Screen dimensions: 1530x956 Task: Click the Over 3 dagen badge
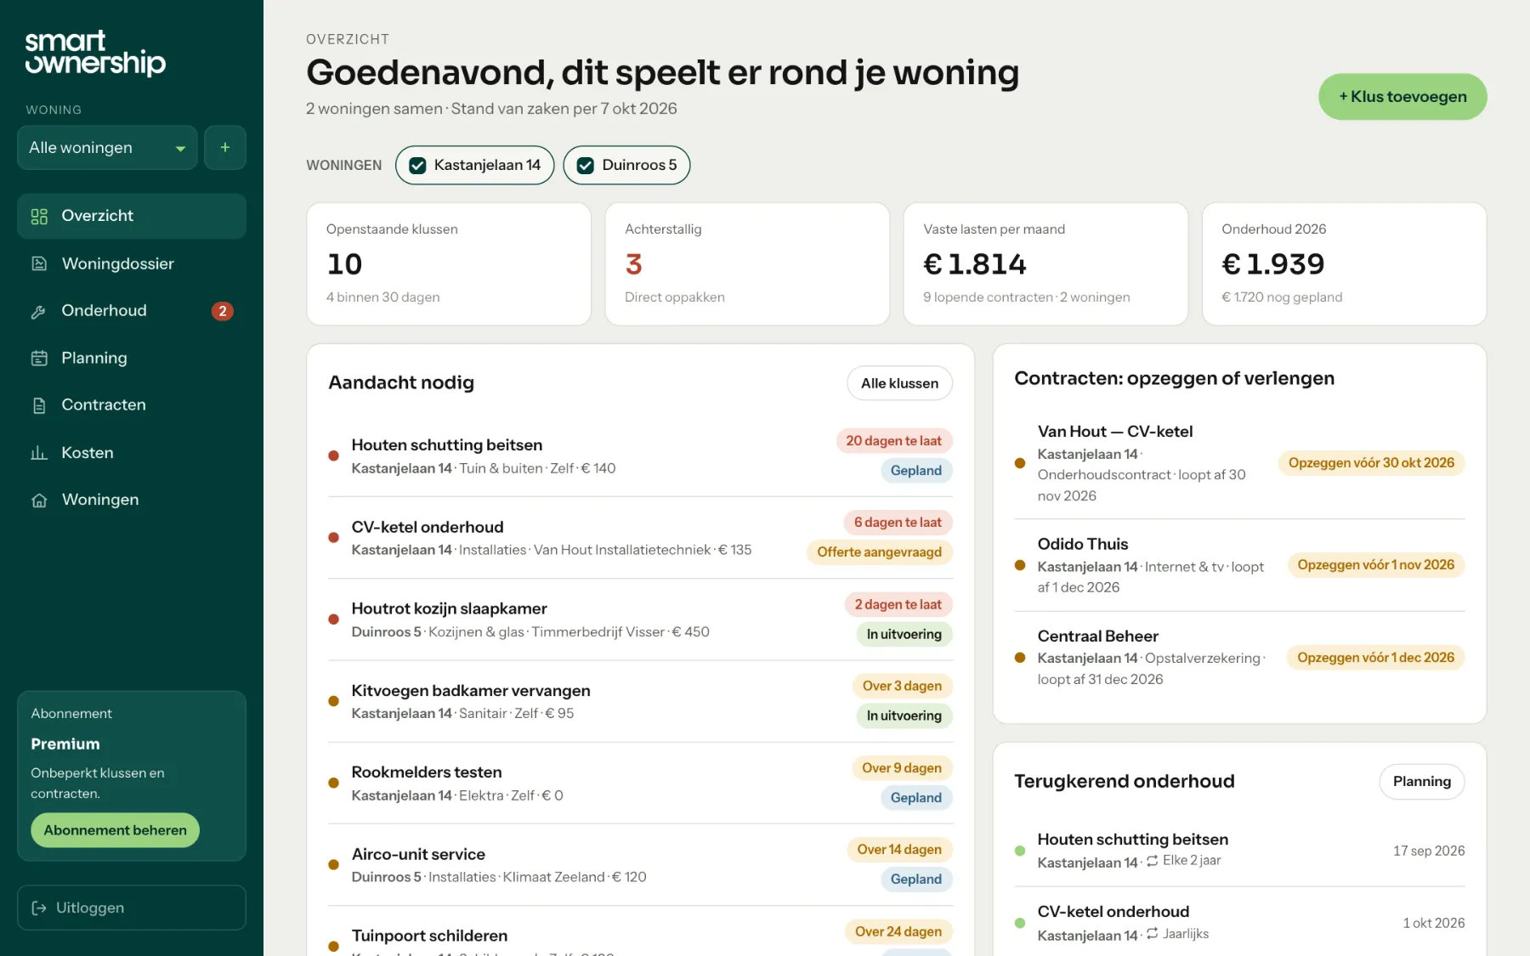coord(902,686)
